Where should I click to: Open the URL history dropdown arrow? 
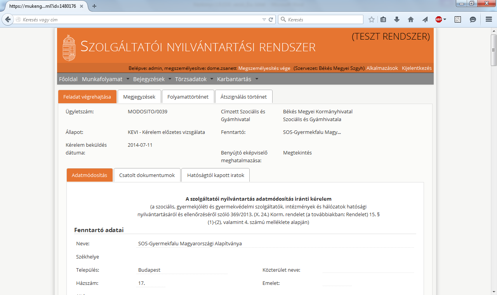pos(264,19)
